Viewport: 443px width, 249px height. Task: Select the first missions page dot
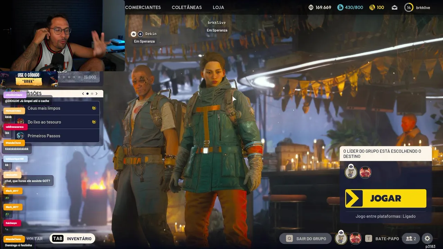point(88,93)
